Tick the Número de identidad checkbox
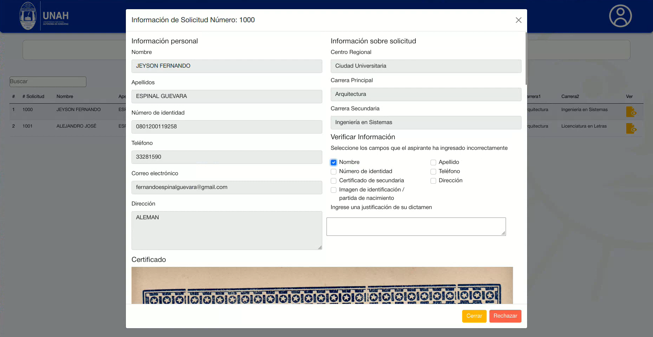Image resolution: width=653 pixels, height=337 pixels. pos(334,172)
